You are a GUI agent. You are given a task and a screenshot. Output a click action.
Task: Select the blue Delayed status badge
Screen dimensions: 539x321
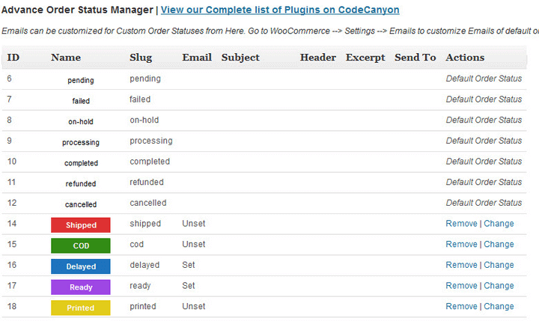click(x=81, y=266)
